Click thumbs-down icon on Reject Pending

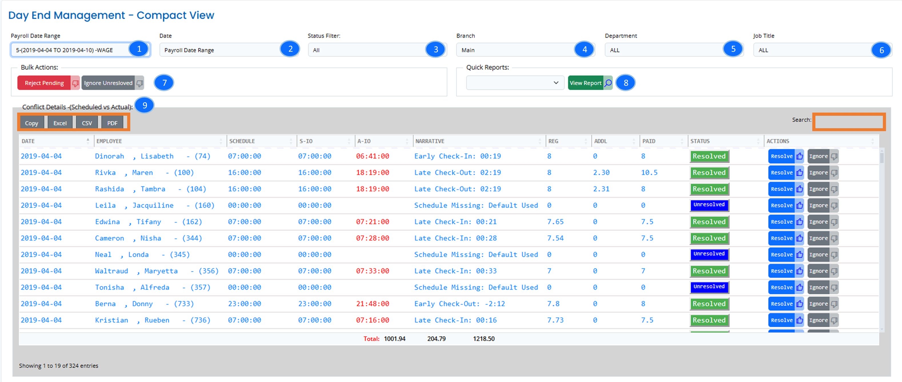point(75,83)
